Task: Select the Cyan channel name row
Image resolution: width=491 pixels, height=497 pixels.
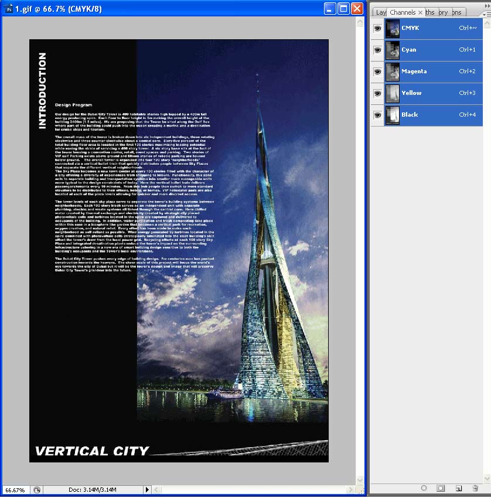Action: pyautogui.click(x=434, y=50)
